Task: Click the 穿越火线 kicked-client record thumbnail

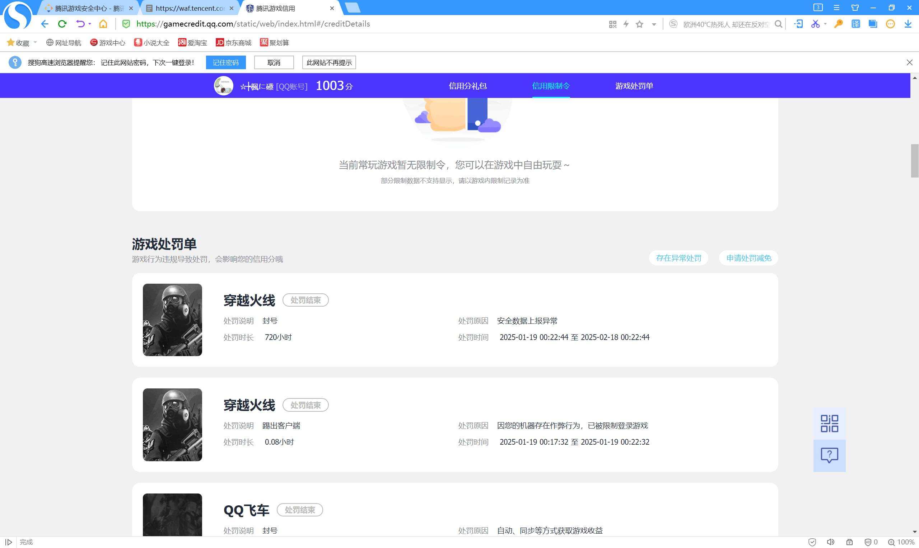Action: 173,425
